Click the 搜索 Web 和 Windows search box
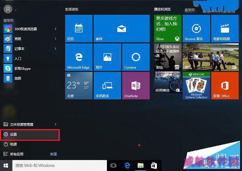This screenshot has height=171, width=242. [x=60, y=165]
